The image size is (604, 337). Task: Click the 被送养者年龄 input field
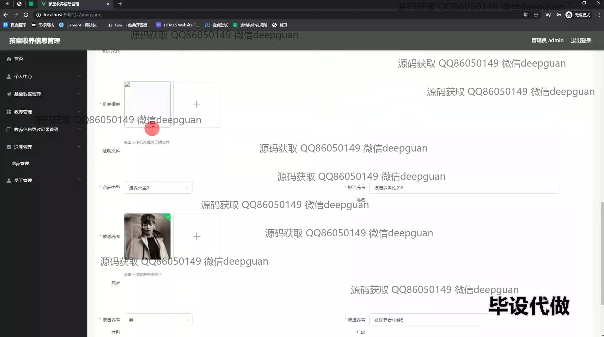(464, 320)
